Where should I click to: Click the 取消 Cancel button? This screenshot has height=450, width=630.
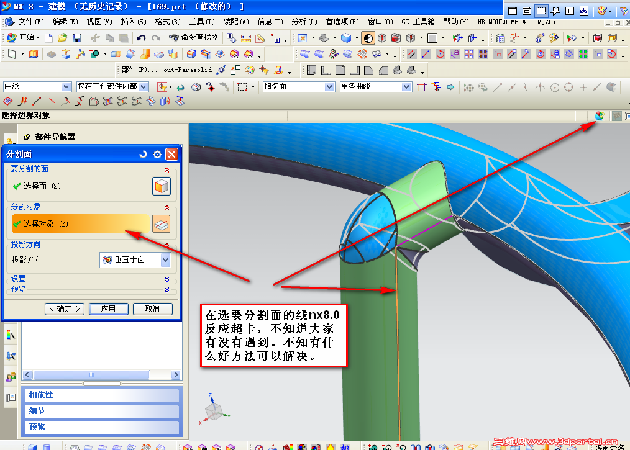[x=153, y=308]
